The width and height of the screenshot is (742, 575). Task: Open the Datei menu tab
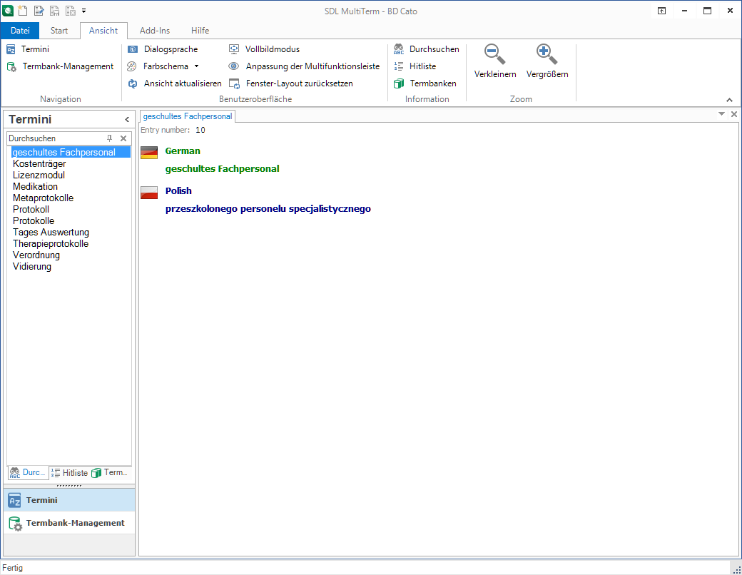(20, 30)
